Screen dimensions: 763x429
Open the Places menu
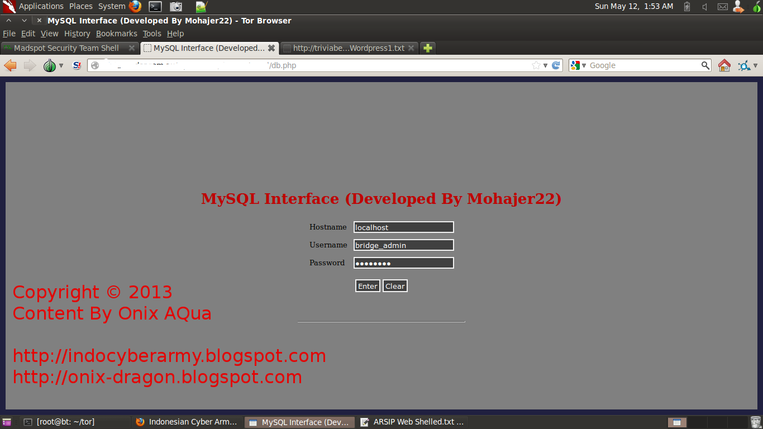click(x=81, y=6)
